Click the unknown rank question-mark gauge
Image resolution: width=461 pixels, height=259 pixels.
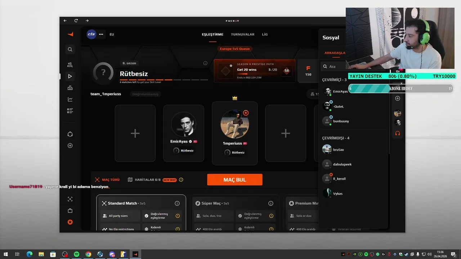click(103, 73)
